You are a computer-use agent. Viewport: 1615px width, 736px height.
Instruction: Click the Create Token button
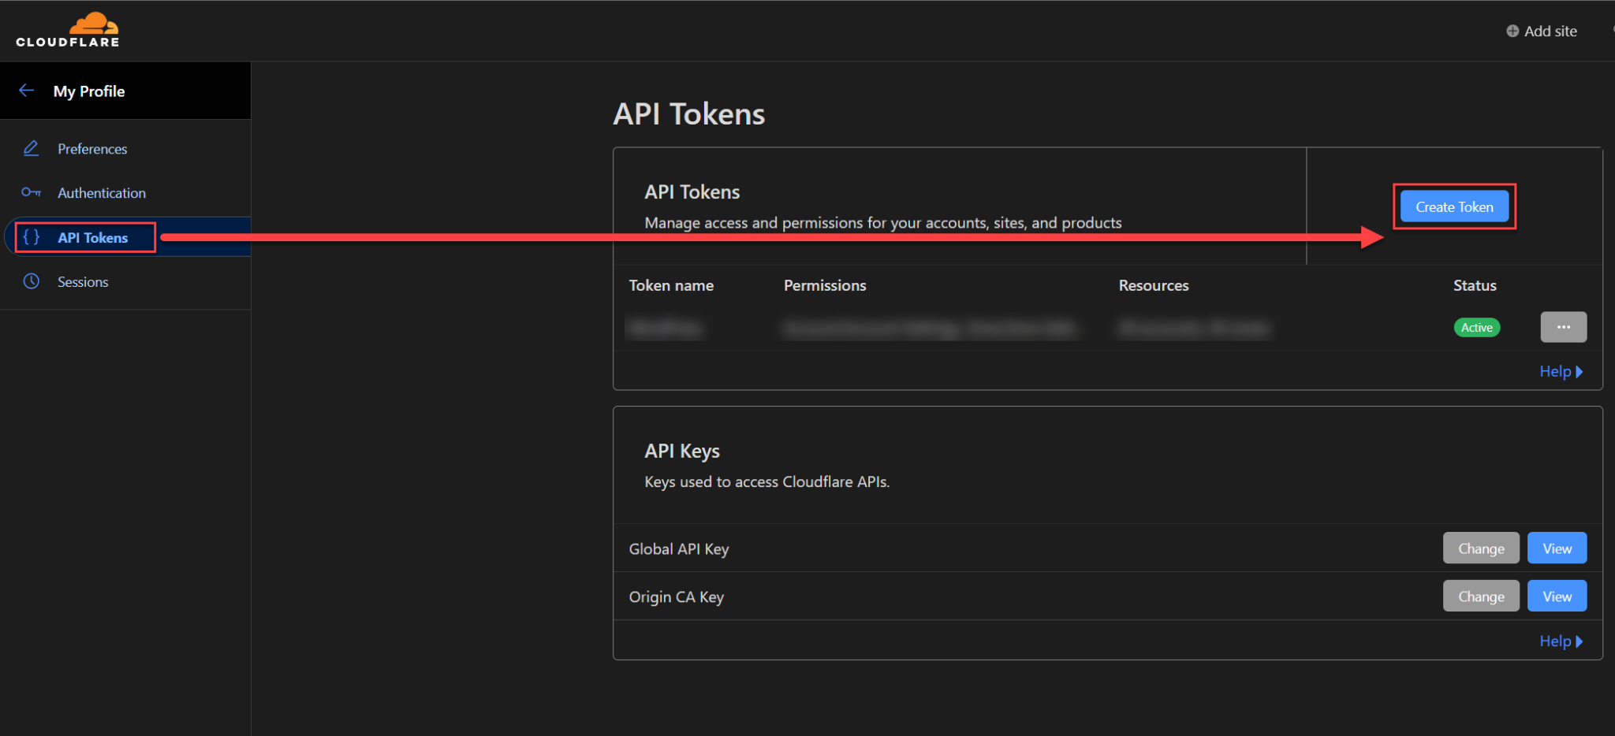coord(1454,206)
